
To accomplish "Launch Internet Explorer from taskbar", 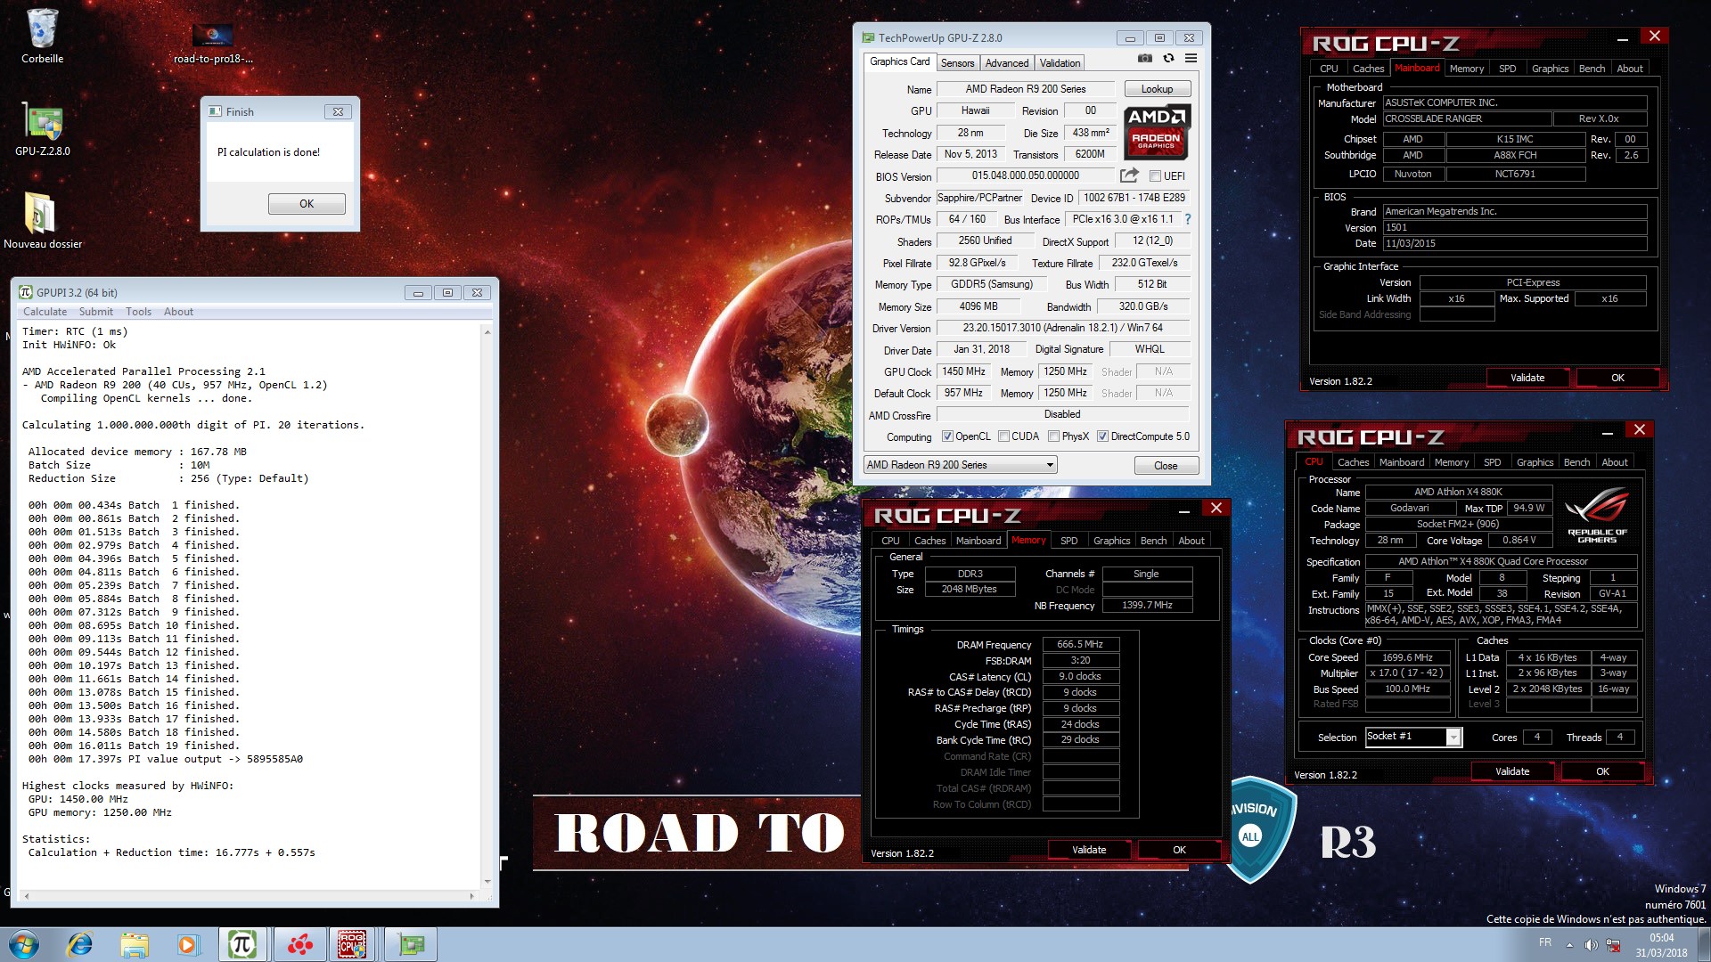I will point(79,944).
